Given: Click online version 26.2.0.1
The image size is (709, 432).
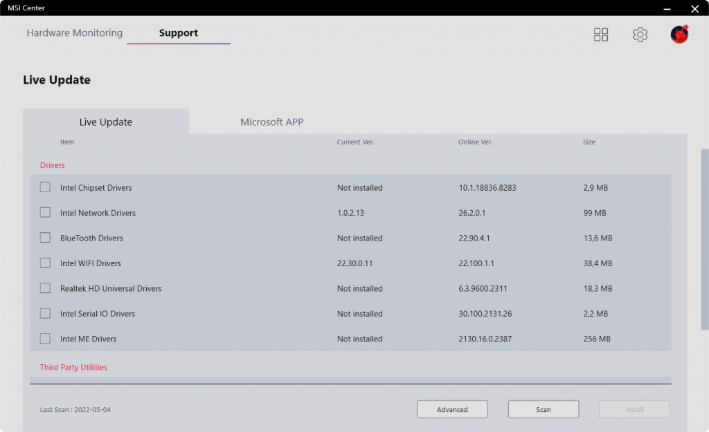Looking at the screenshot, I should 472,213.
